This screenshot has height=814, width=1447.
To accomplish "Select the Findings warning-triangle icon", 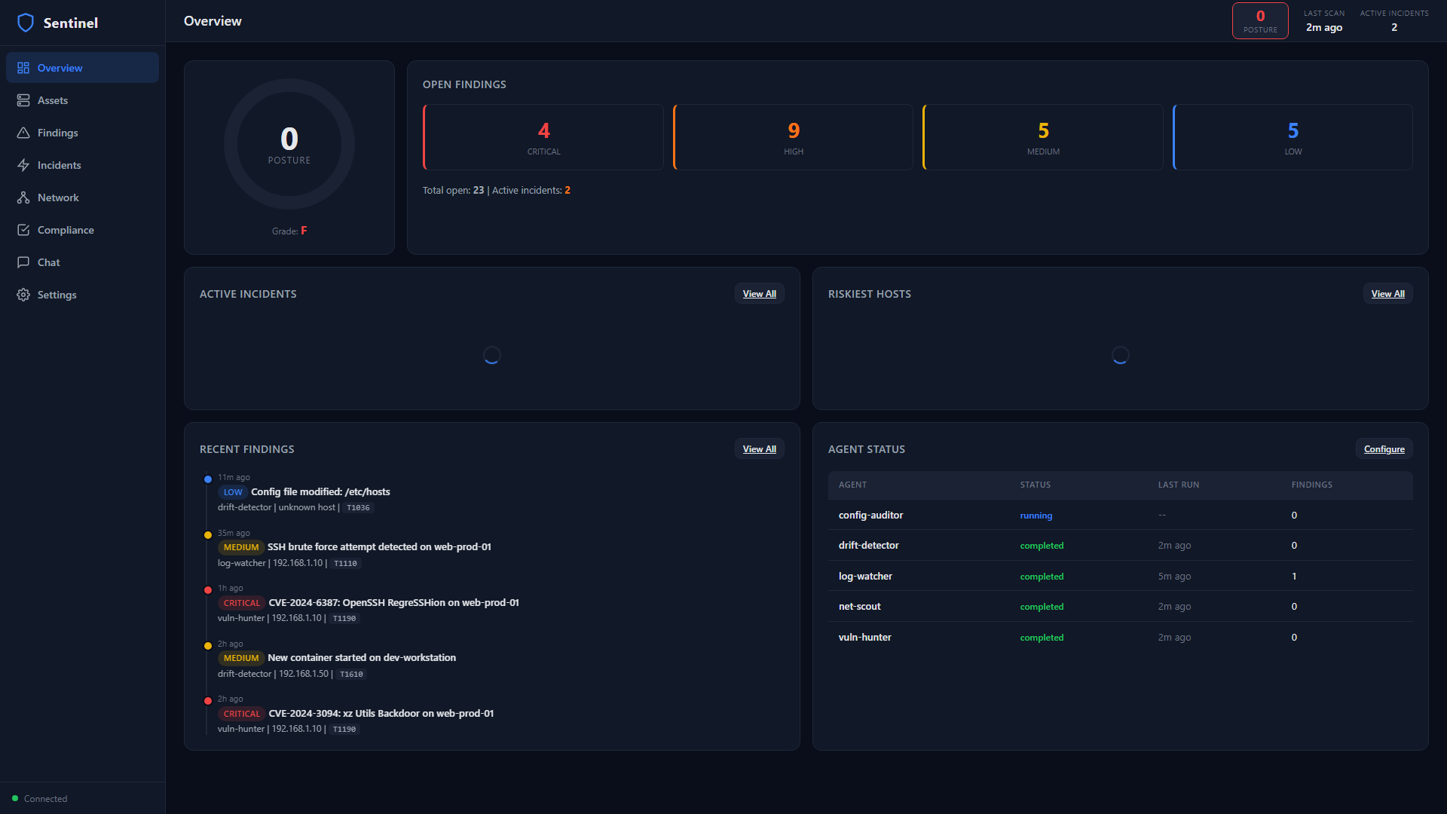I will (23, 133).
